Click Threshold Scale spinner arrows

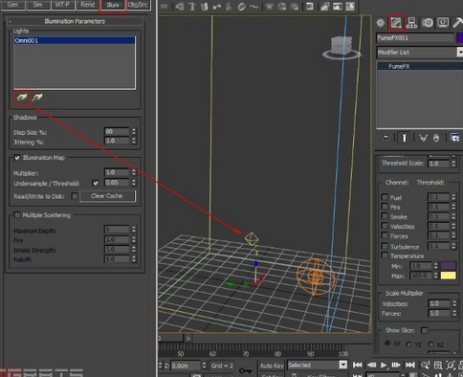(x=453, y=164)
